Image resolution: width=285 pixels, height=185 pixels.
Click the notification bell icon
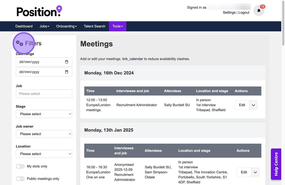click(259, 11)
